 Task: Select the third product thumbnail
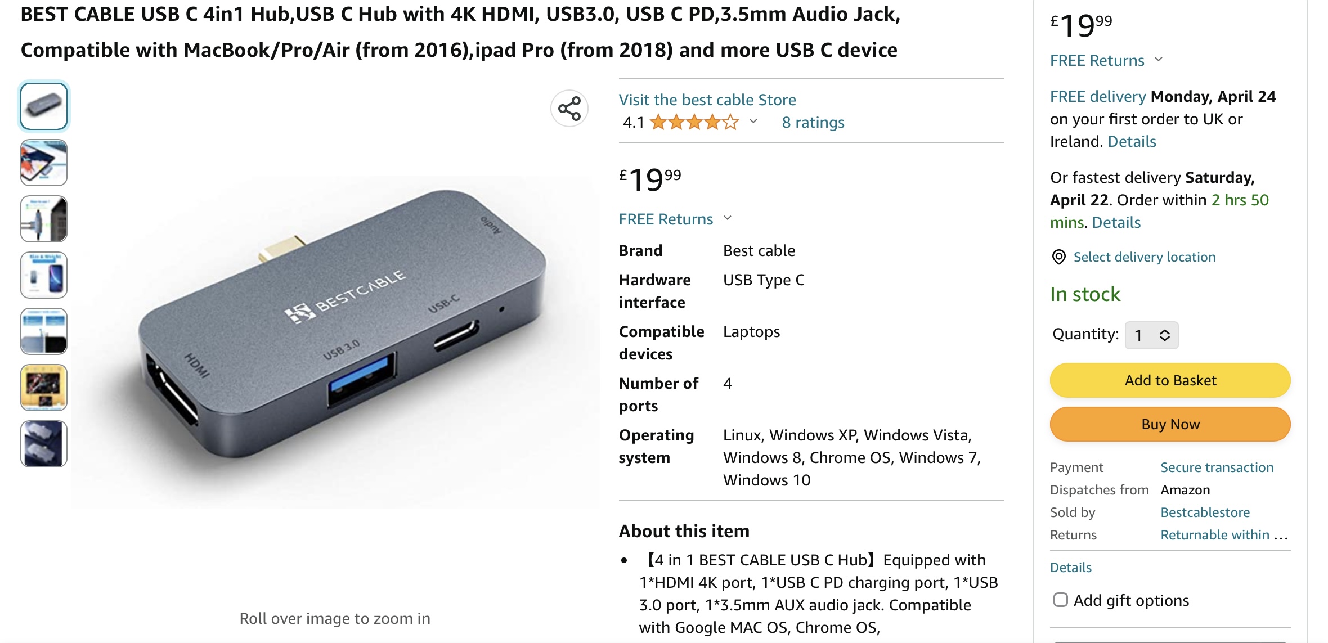44,219
